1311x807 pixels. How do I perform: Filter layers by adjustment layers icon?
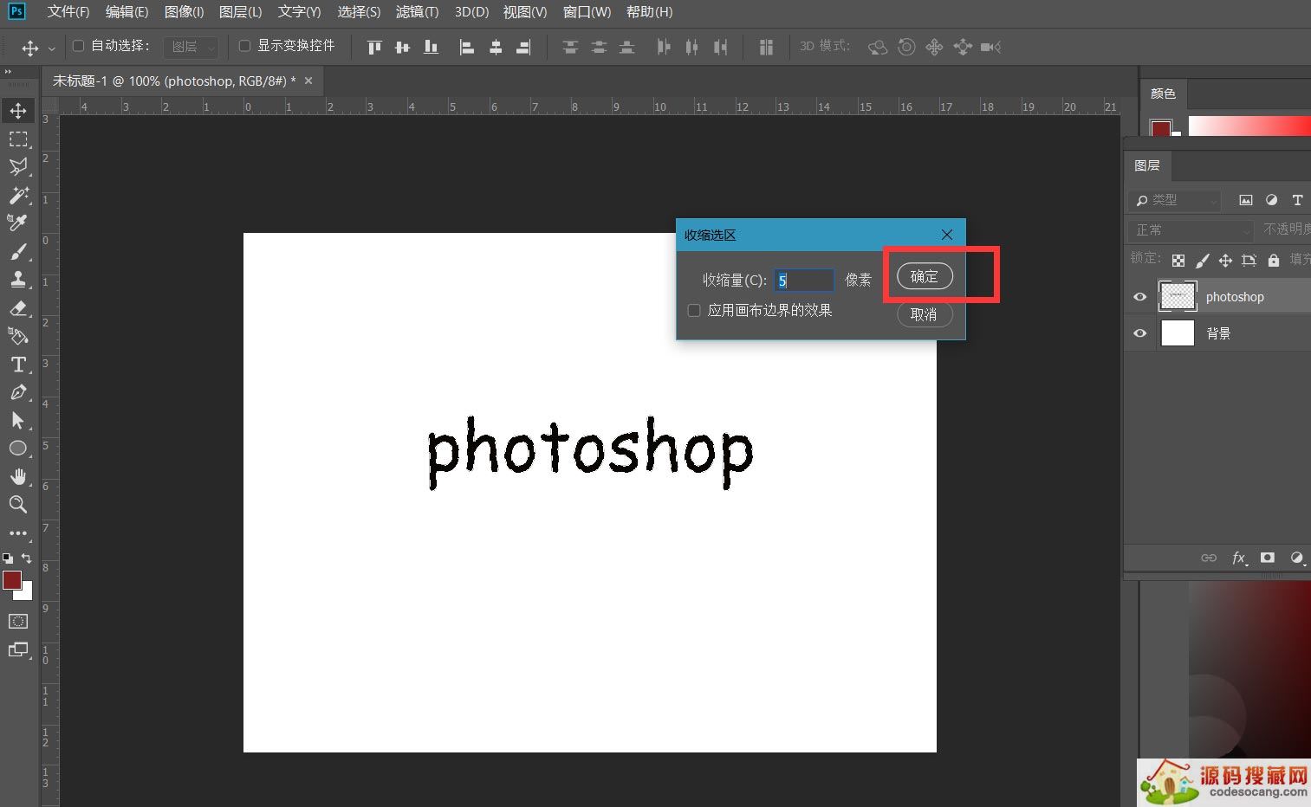pos(1271,200)
